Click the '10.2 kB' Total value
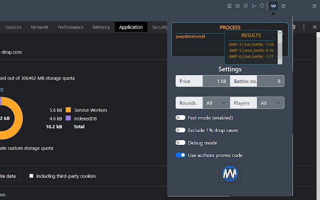Viewport: 320px width, 200px height. click(x=54, y=126)
